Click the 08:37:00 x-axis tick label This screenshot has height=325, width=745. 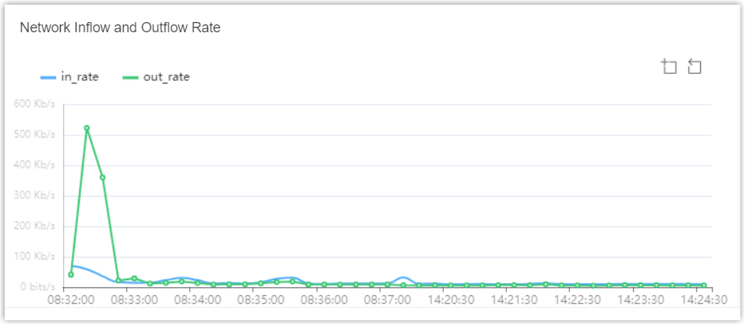click(388, 300)
